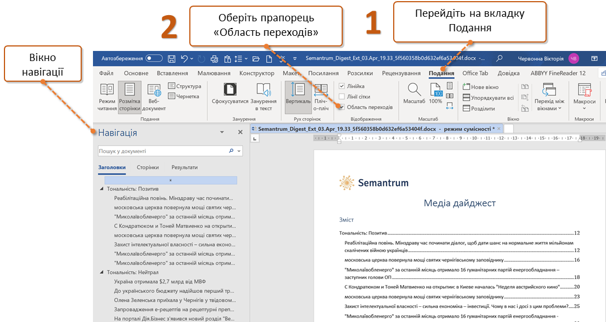606x322 pixels.
Task: Switch to the Основне ribbon tab
Action: tap(136, 73)
